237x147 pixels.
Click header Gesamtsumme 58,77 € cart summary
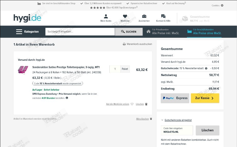pyautogui.click(x=200, y=19)
